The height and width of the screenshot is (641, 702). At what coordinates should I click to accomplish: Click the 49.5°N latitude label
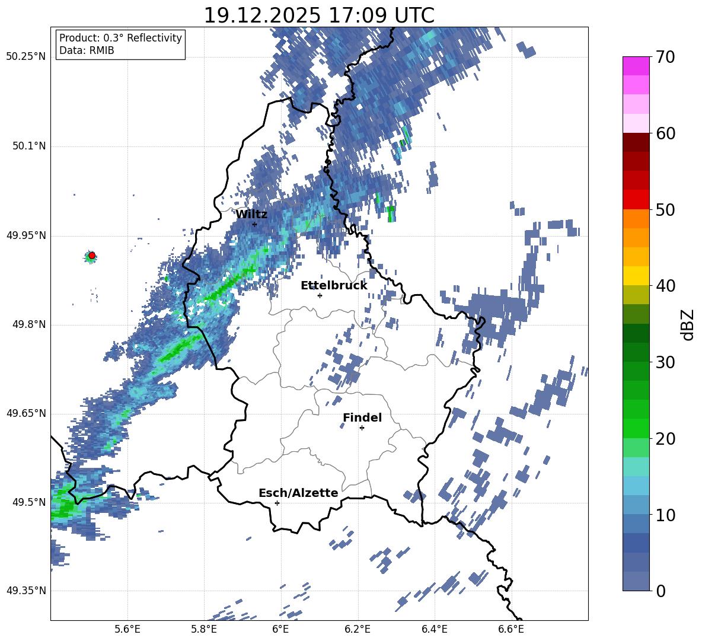click(28, 502)
